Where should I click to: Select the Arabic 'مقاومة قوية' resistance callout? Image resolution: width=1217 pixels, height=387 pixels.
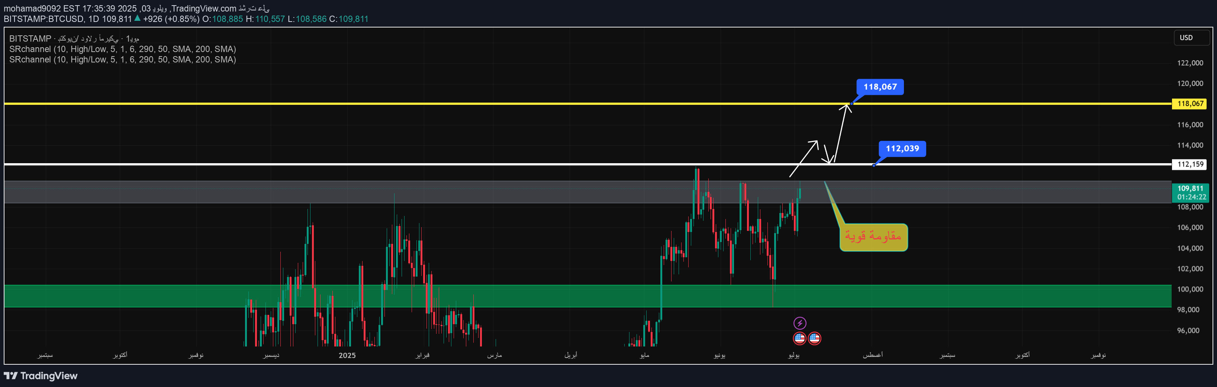[873, 237]
